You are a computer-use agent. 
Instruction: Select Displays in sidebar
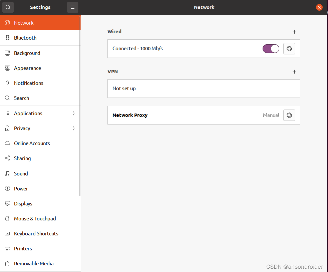(x=40, y=203)
